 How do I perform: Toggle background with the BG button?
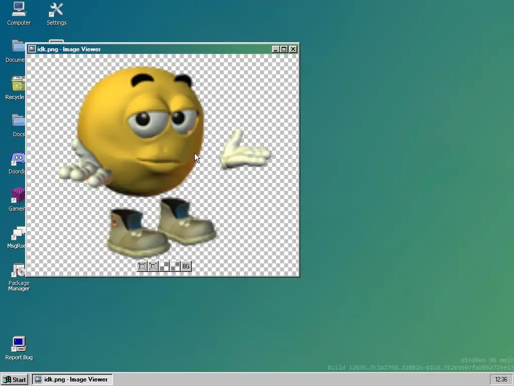coord(186,266)
